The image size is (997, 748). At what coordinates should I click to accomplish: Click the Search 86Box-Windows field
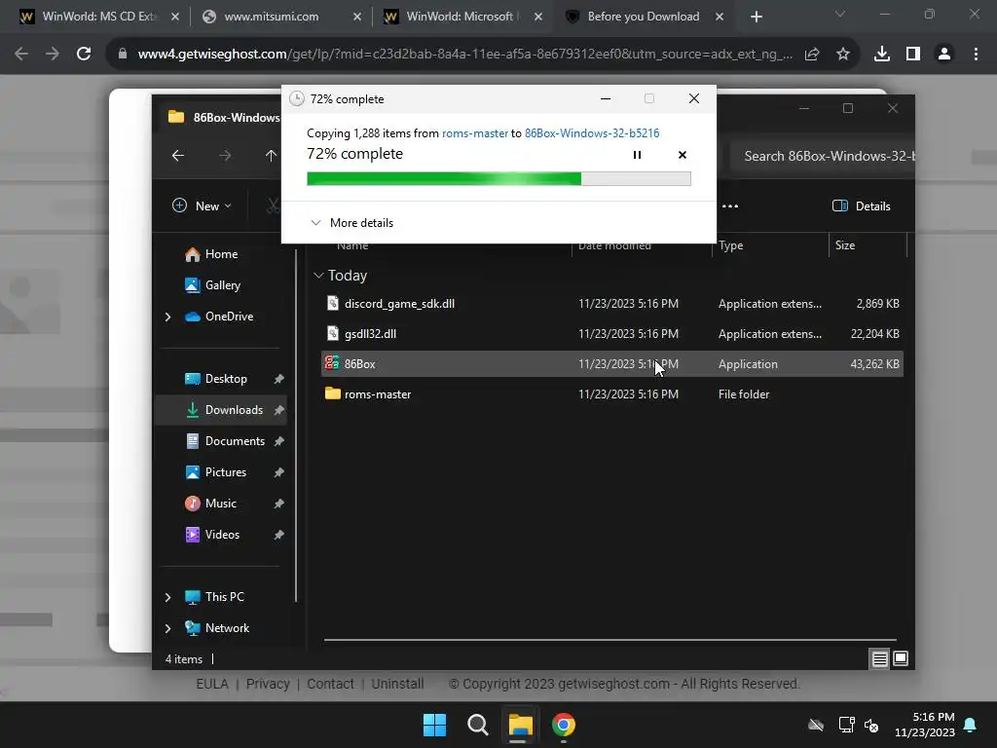coord(824,156)
